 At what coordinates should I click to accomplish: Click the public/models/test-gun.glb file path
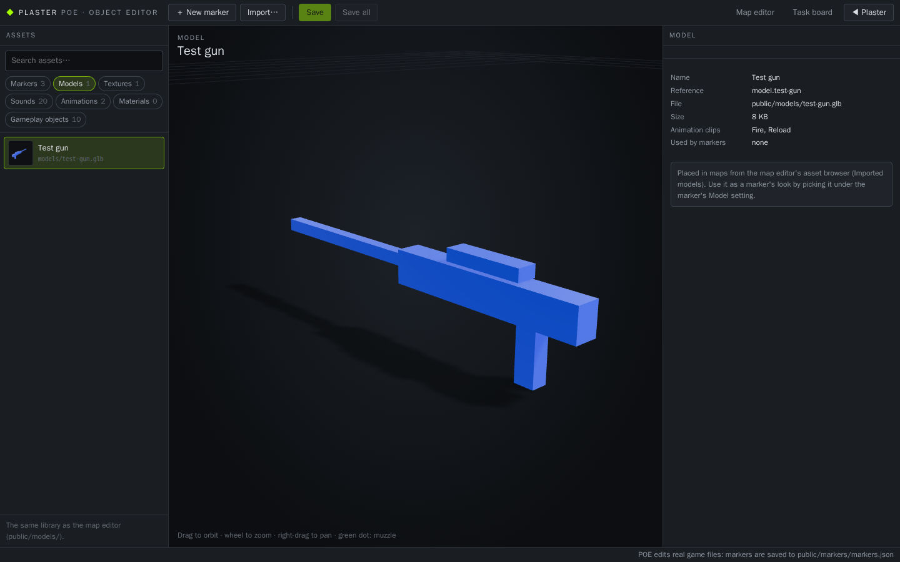click(x=796, y=104)
